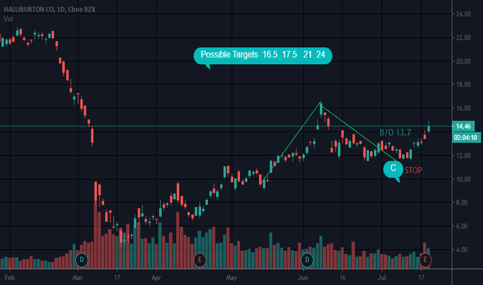Screen dimensions: 483x285
Task: Click the 22.00 price axis label
Action: click(463, 38)
